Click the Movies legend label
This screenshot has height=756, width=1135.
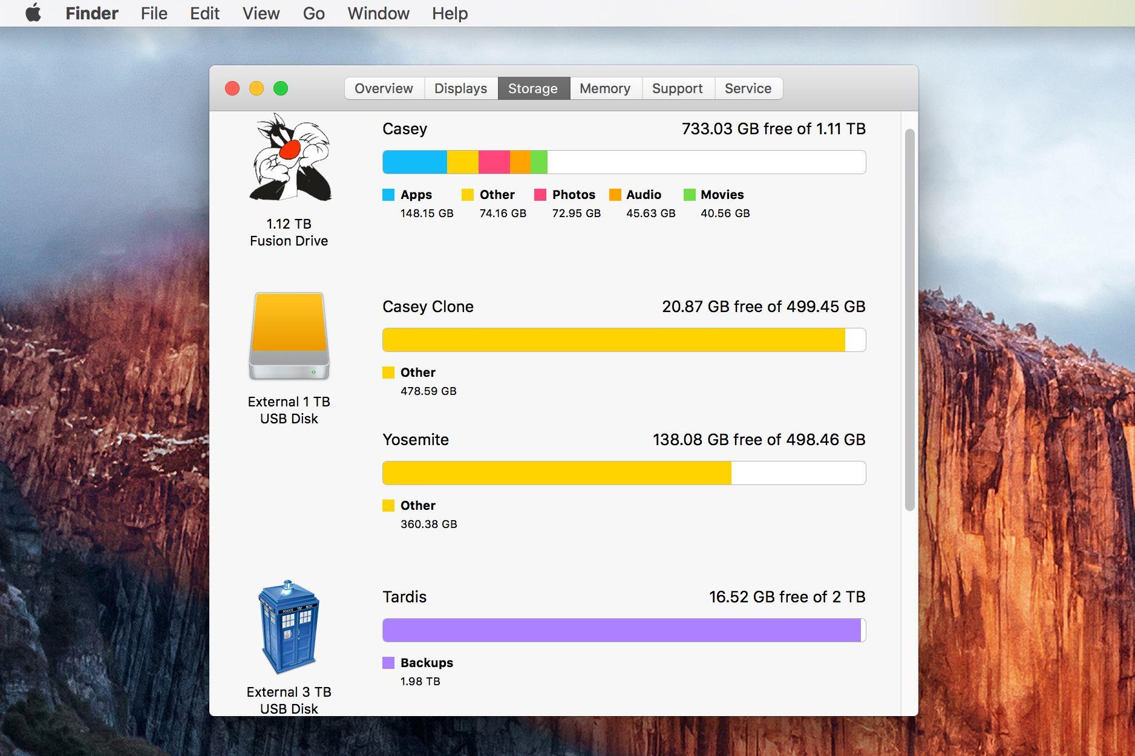[x=722, y=195]
